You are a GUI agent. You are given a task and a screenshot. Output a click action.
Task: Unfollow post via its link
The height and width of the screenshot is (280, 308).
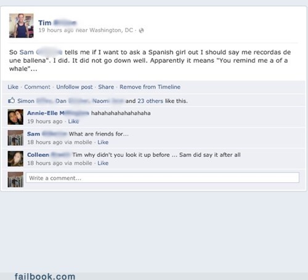pyautogui.click(x=75, y=87)
